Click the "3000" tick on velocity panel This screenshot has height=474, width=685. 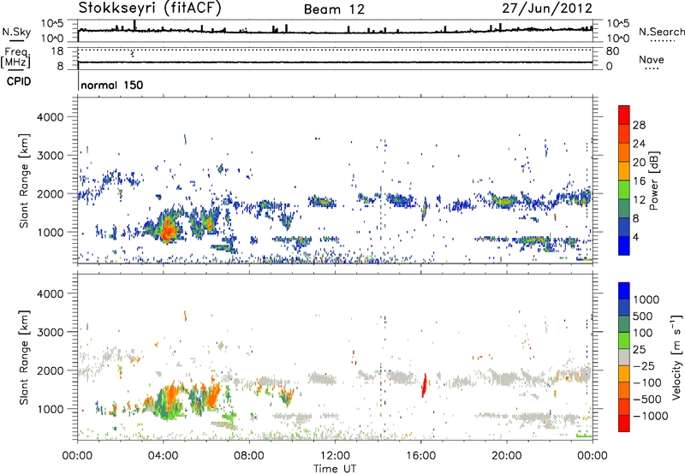click(50, 332)
